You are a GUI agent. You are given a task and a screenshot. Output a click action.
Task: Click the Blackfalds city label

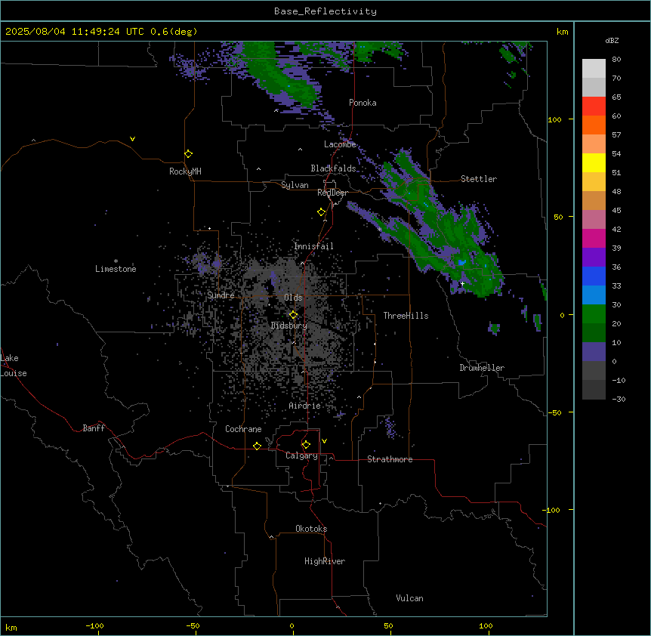click(333, 168)
